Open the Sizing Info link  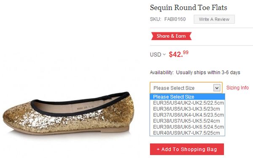237,87
